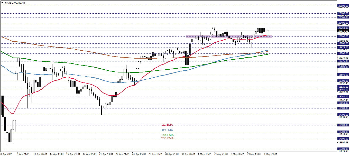
Task: Click the 28 Apr 21:01 time label
Action: 172,154
